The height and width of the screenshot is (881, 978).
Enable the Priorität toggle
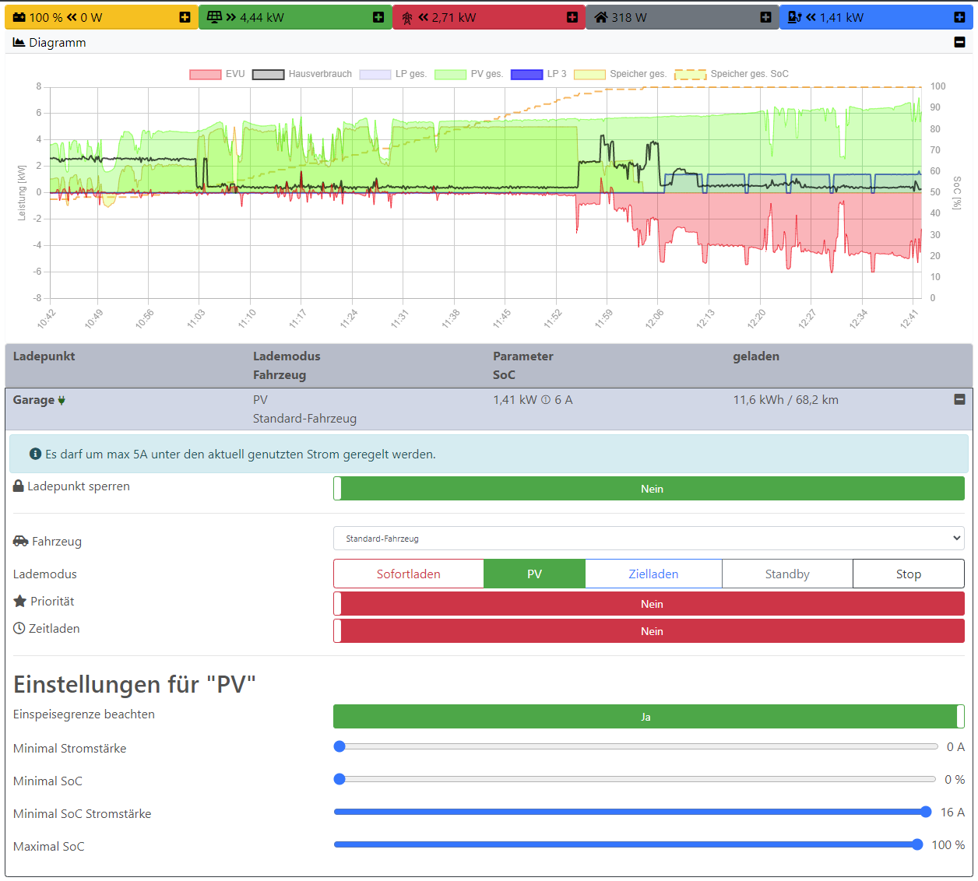click(649, 604)
